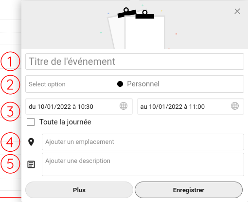Focus the Ajouter un emplacement field
This screenshot has height=202, width=248.
pos(143,142)
